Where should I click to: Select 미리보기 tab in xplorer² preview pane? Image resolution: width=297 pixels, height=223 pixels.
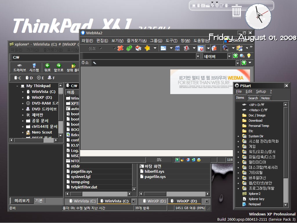22,200
